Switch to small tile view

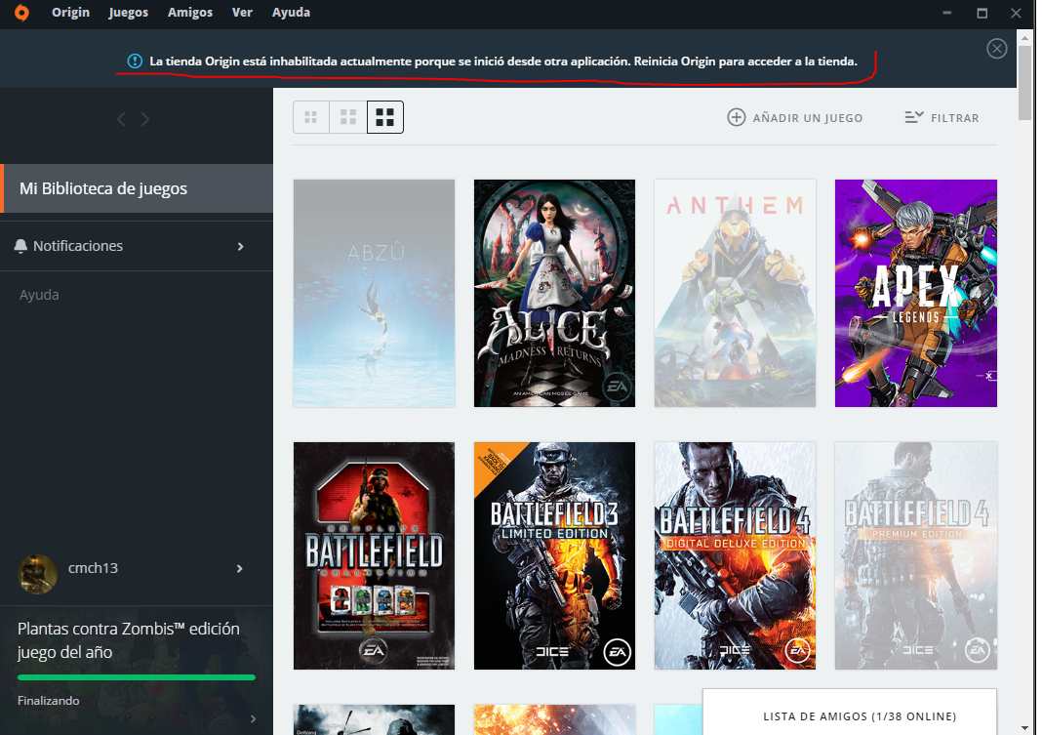[x=311, y=118]
